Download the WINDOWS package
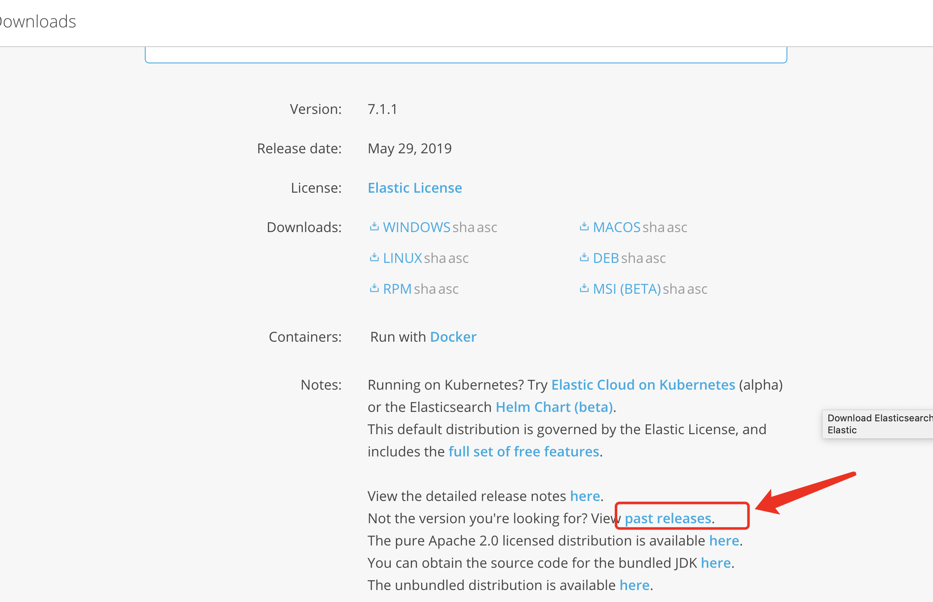This screenshot has width=933, height=602. 416,227
